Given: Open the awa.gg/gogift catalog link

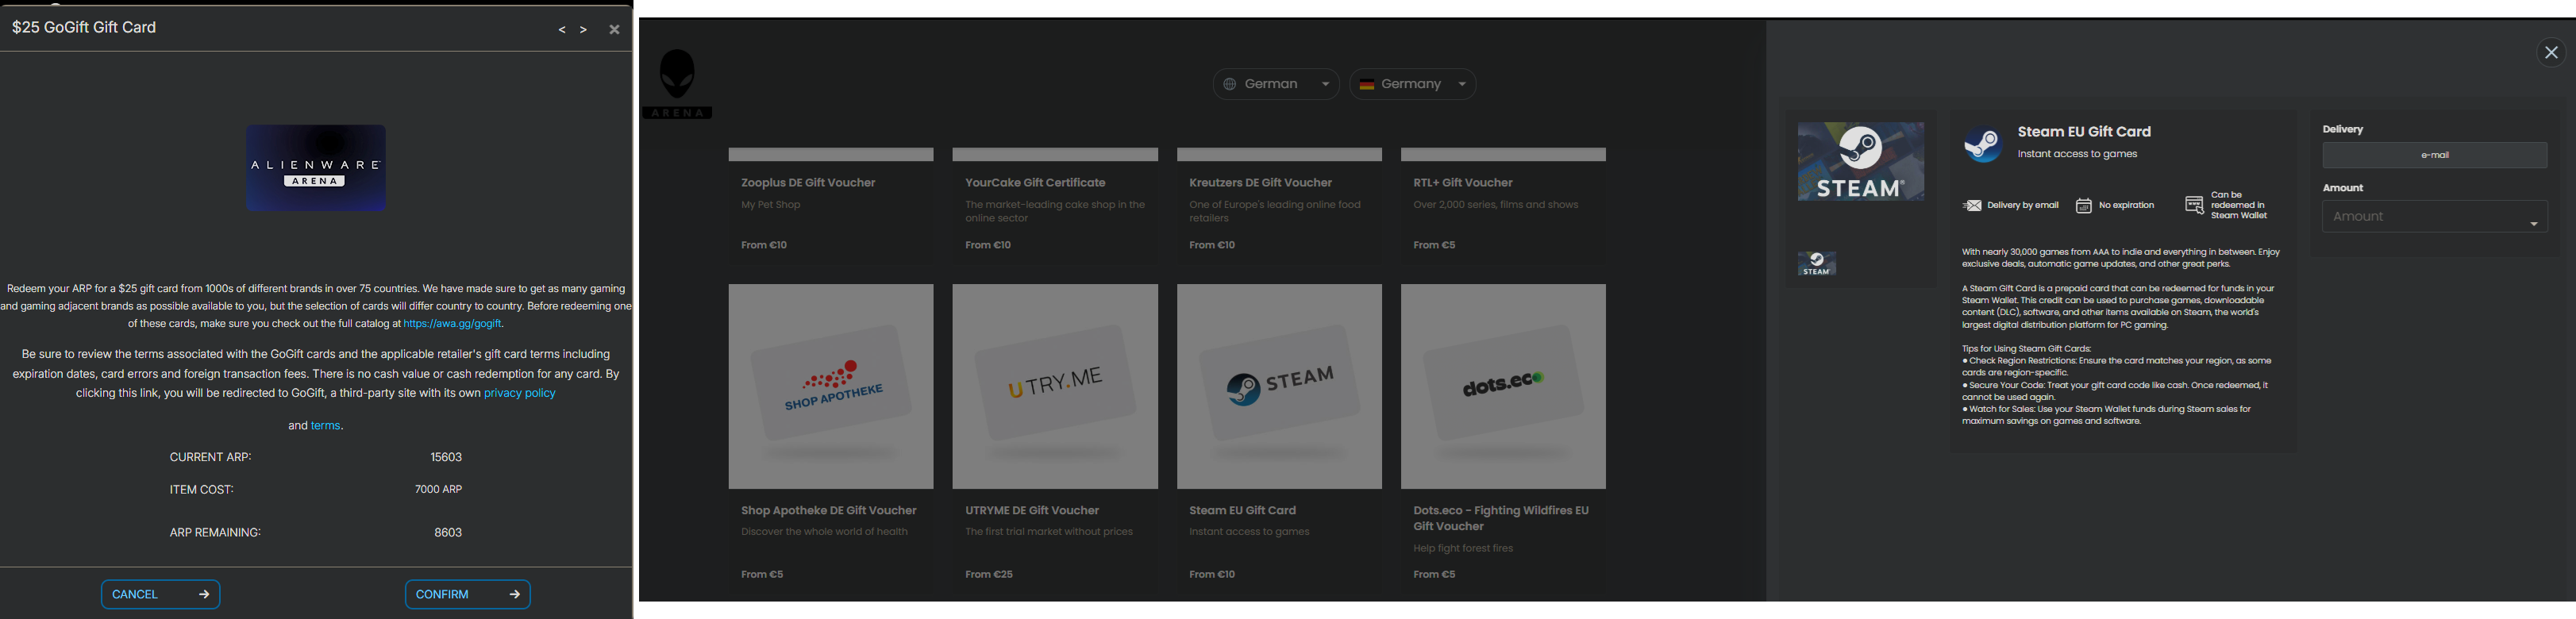Looking at the screenshot, I should (452, 324).
